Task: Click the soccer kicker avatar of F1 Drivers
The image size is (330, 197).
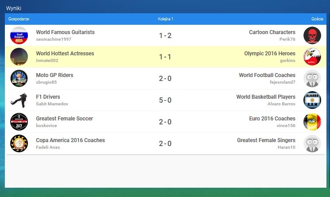Action: click(x=19, y=100)
